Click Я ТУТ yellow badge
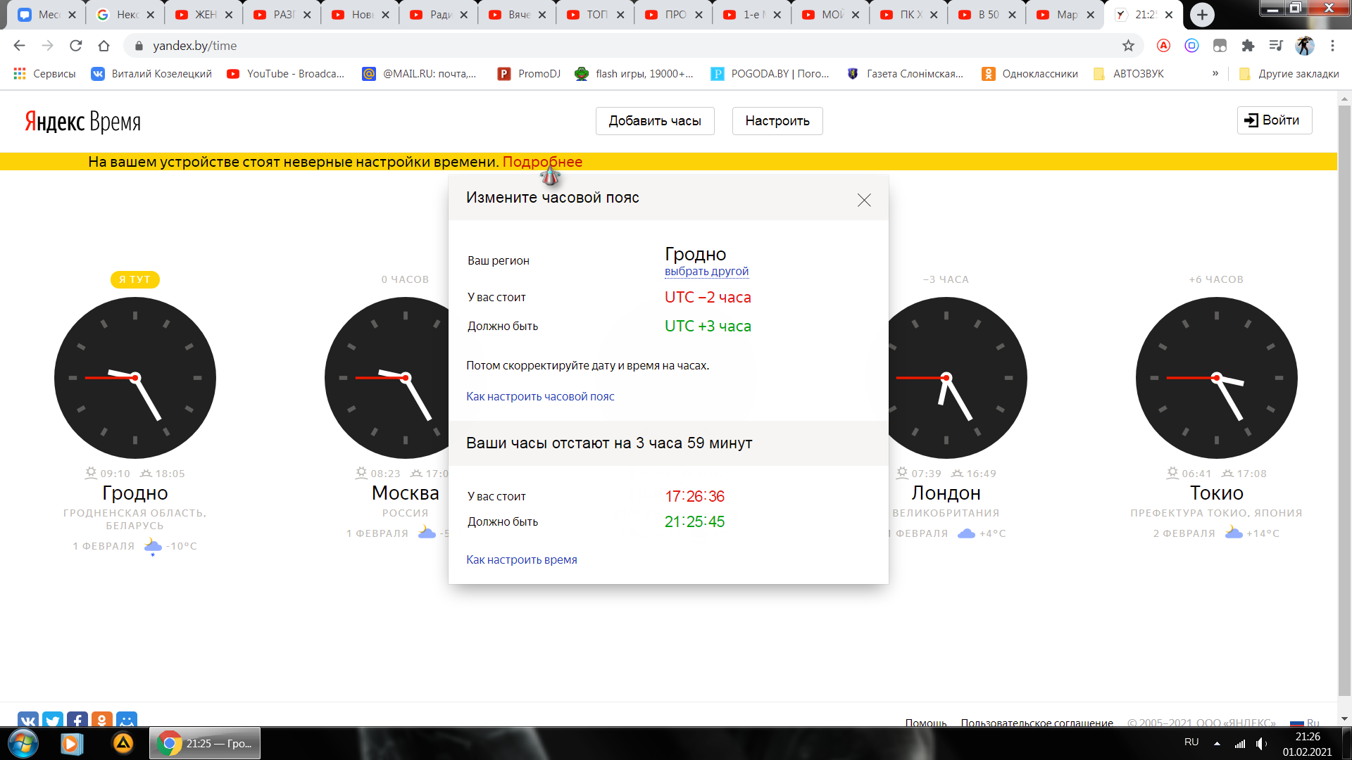 point(135,279)
